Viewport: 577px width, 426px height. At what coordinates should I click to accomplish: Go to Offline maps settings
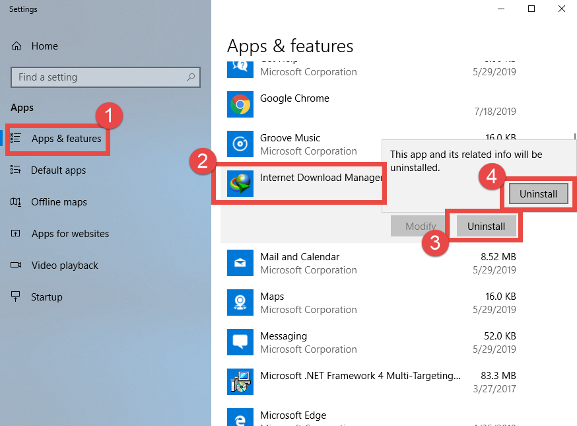pos(59,202)
